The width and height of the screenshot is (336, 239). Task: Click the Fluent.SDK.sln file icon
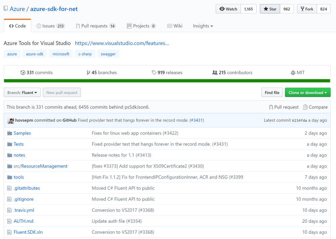pos(9,232)
